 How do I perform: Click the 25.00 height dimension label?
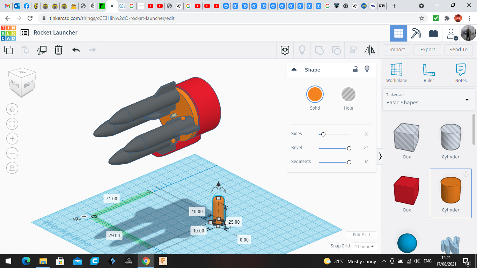pos(234,222)
